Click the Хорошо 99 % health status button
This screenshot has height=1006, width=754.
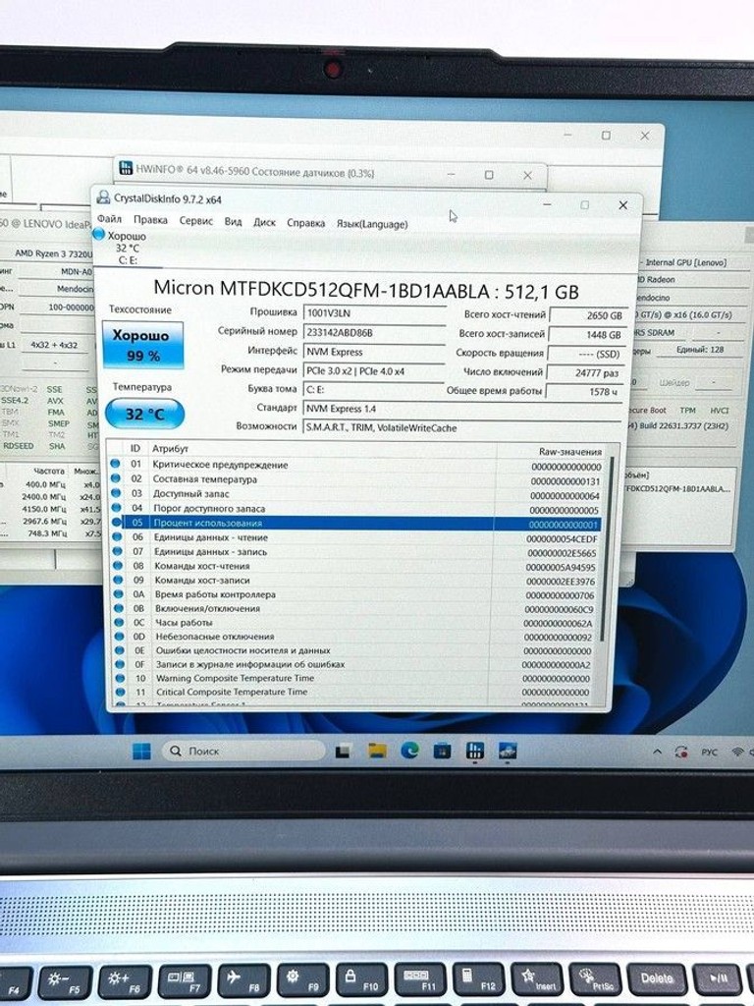[142, 345]
